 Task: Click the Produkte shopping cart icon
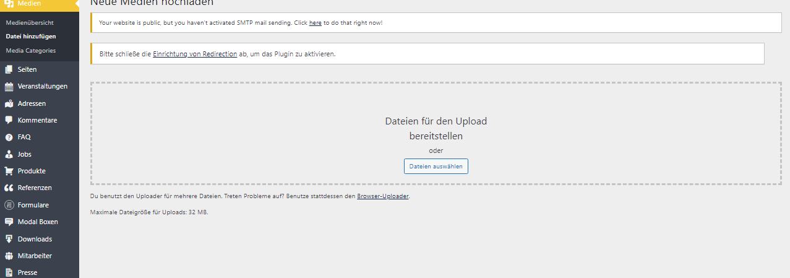9,171
